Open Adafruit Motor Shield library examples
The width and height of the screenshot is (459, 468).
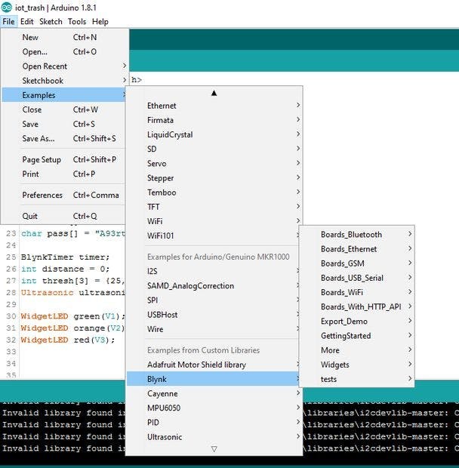pos(213,365)
